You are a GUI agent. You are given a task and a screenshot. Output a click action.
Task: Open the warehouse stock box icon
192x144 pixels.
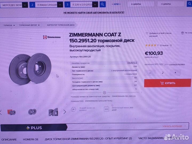182,33
